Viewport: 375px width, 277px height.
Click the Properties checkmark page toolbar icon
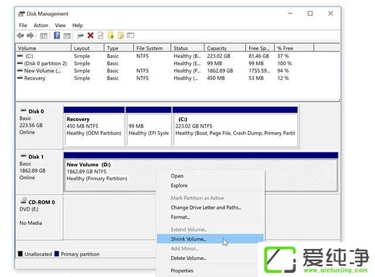point(100,36)
